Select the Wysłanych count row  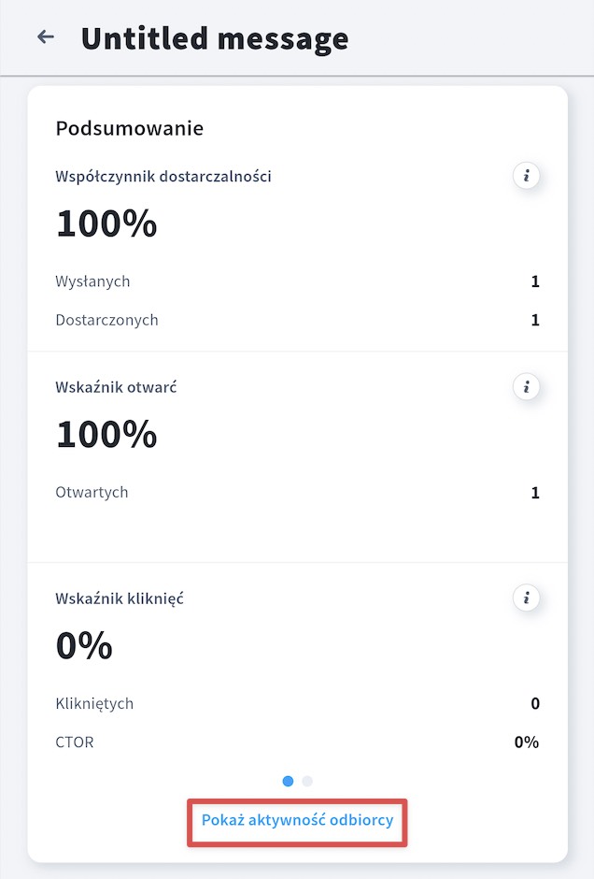click(x=297, y=281)
